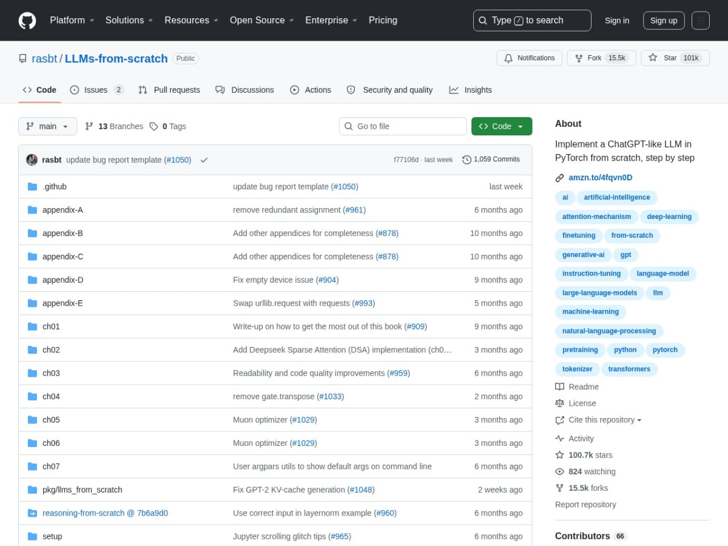This screenshot has width=728, height=546.
Task: Click the green commit status checkmark
Action: [204, 160]
